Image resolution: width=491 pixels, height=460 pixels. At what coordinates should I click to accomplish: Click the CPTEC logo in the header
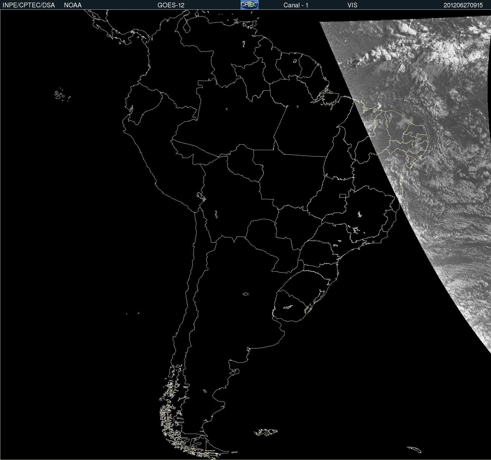[x=249, y=5]
